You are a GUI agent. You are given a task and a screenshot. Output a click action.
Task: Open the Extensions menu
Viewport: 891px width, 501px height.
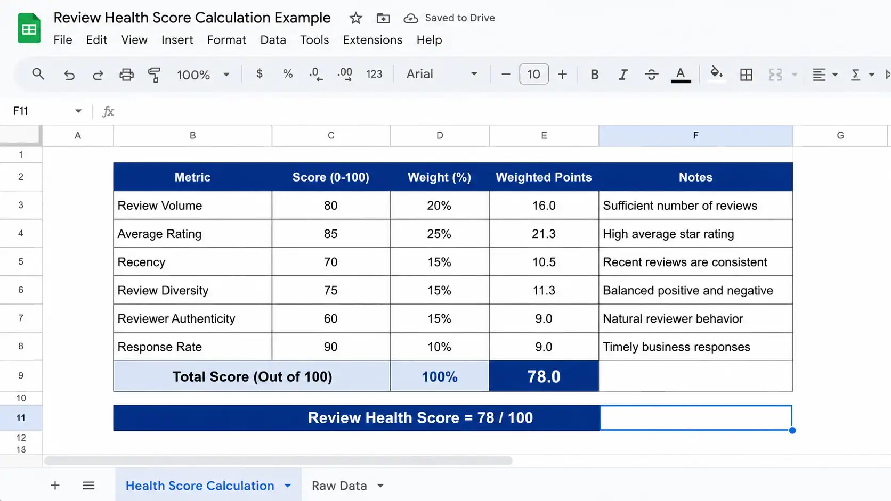pyautogui.click(x=372, y=40)
